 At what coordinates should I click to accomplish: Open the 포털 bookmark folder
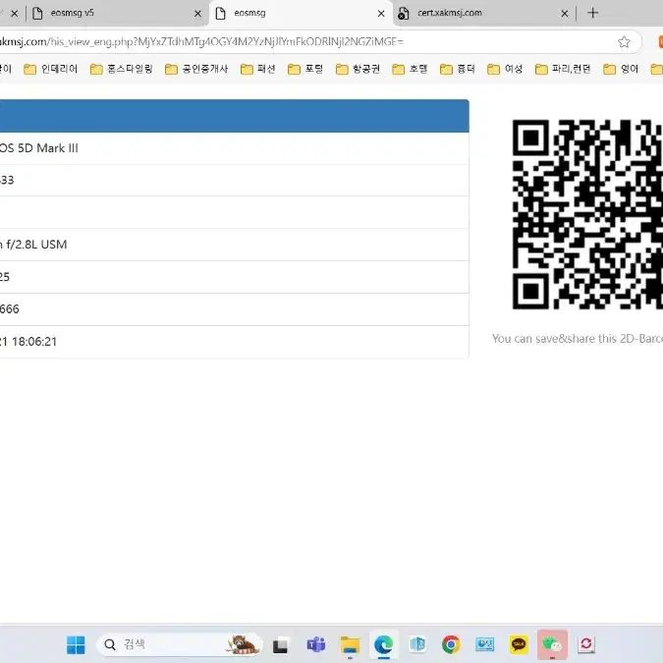[305, 69]
